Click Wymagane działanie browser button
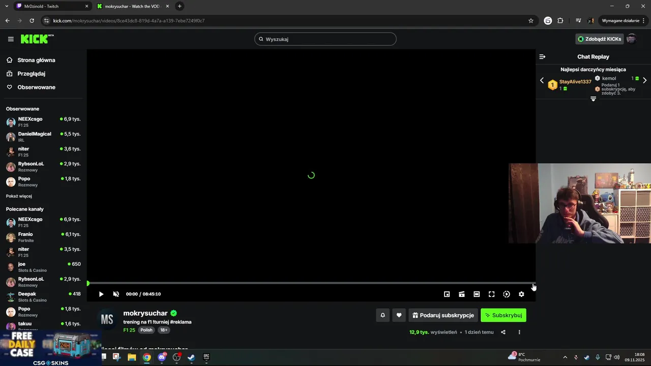 623,21
